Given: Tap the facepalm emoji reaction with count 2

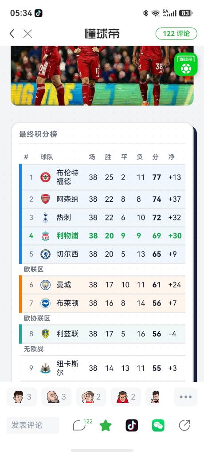Looking at the screenshot, I should [91, 397].
